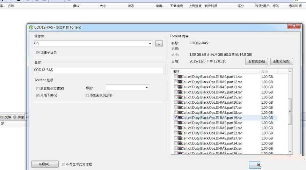Click the browse (...) folder button
306x170 pixels.
pos(159,44)
